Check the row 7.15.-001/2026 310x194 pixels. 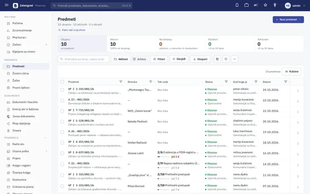point(62,164)
